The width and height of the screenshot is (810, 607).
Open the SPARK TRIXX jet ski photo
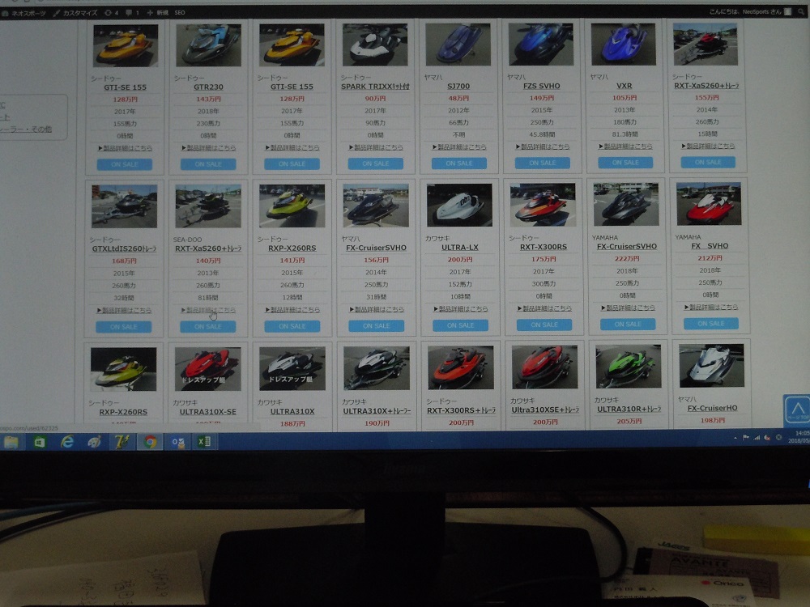(x=375, y=45)
